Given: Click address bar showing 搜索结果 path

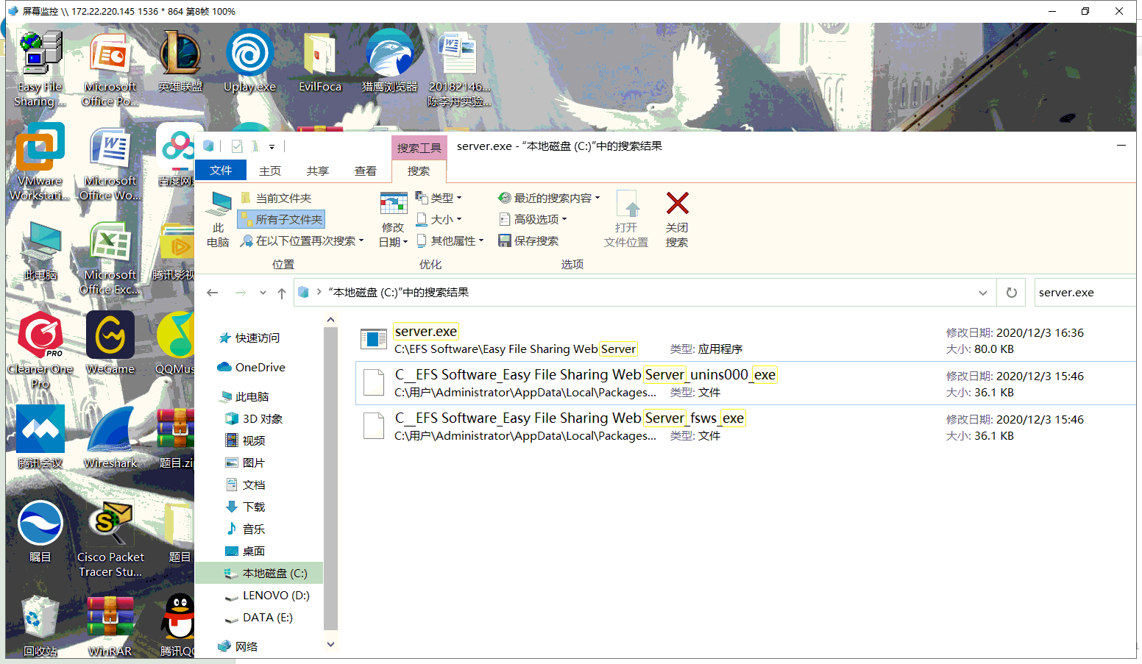Looking at the screenshot, I should pos(645,293).
